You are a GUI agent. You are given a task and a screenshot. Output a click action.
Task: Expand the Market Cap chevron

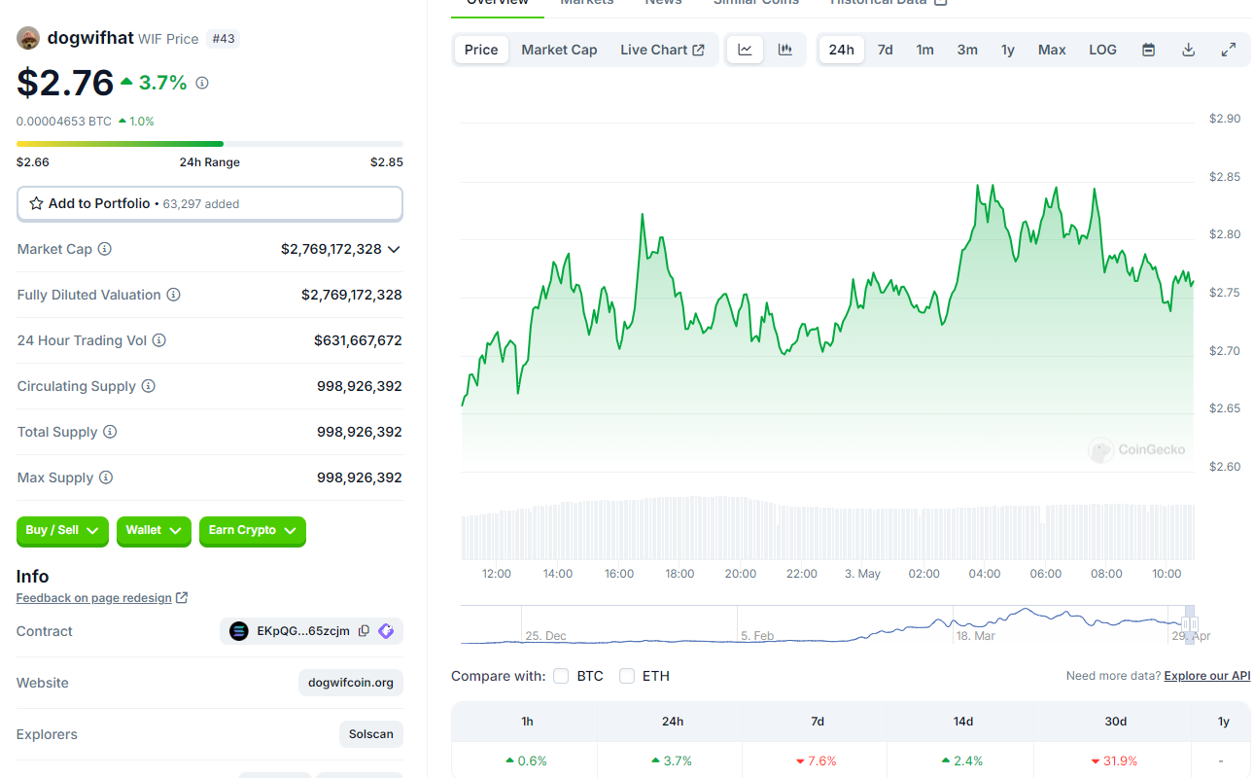pos(394,249)
